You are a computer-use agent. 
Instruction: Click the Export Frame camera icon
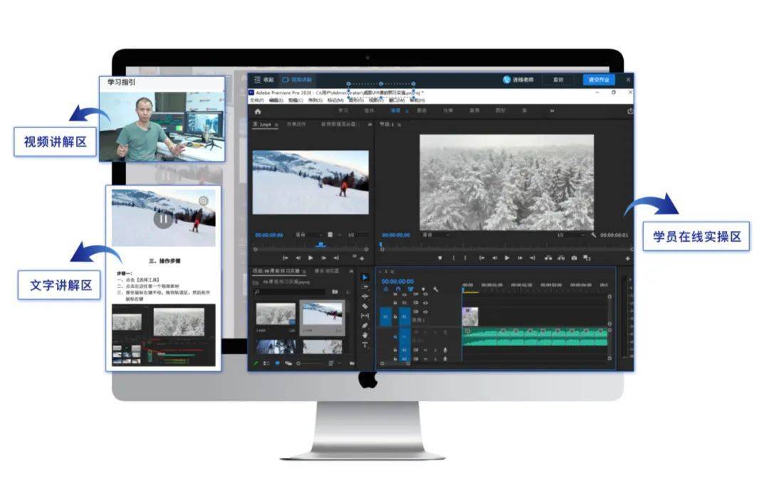574,257
